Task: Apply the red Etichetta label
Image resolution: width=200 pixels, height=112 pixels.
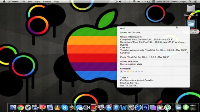Action: click(125, 72)
